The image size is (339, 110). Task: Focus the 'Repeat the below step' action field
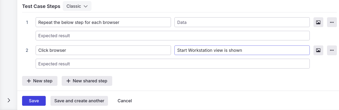(x=103, y=22)
